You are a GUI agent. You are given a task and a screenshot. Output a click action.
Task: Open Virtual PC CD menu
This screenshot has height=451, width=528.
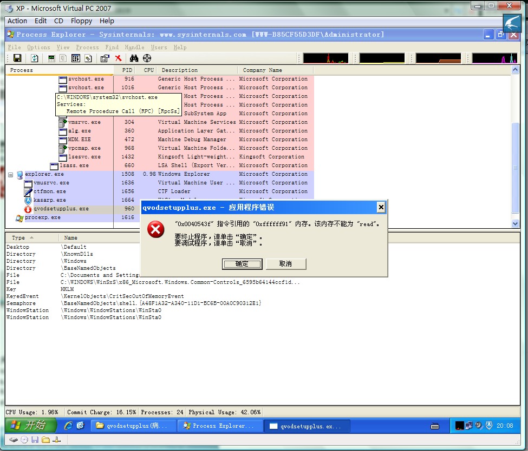(x=58, y=21)
